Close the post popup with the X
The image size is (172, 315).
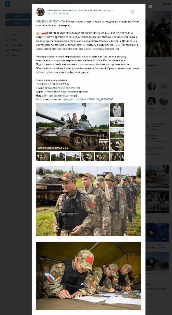150,7
